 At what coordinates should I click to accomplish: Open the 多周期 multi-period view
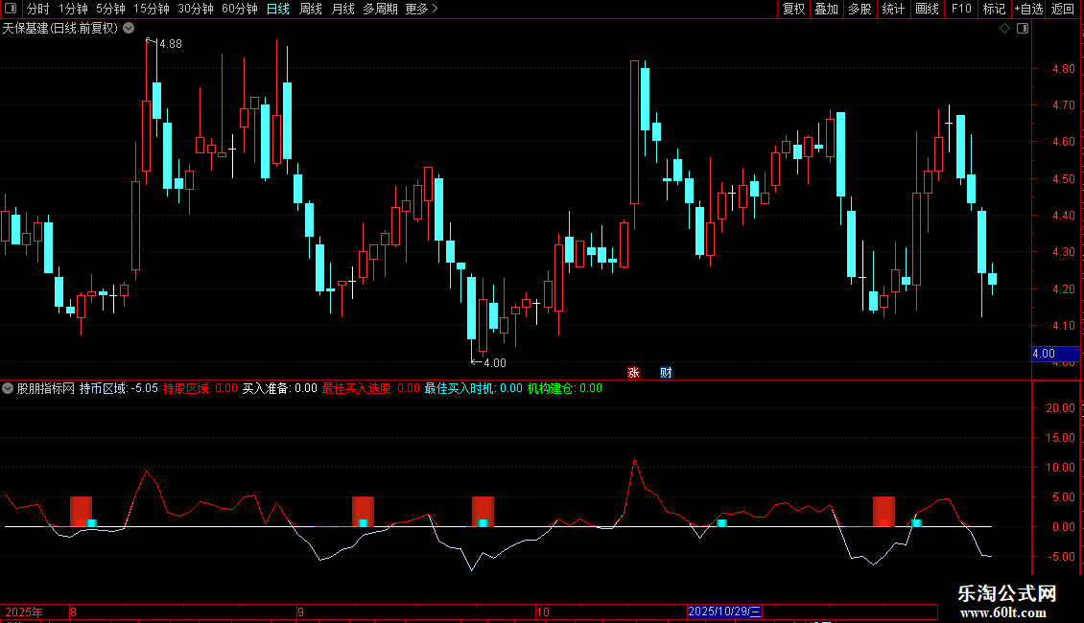[380, 9]
